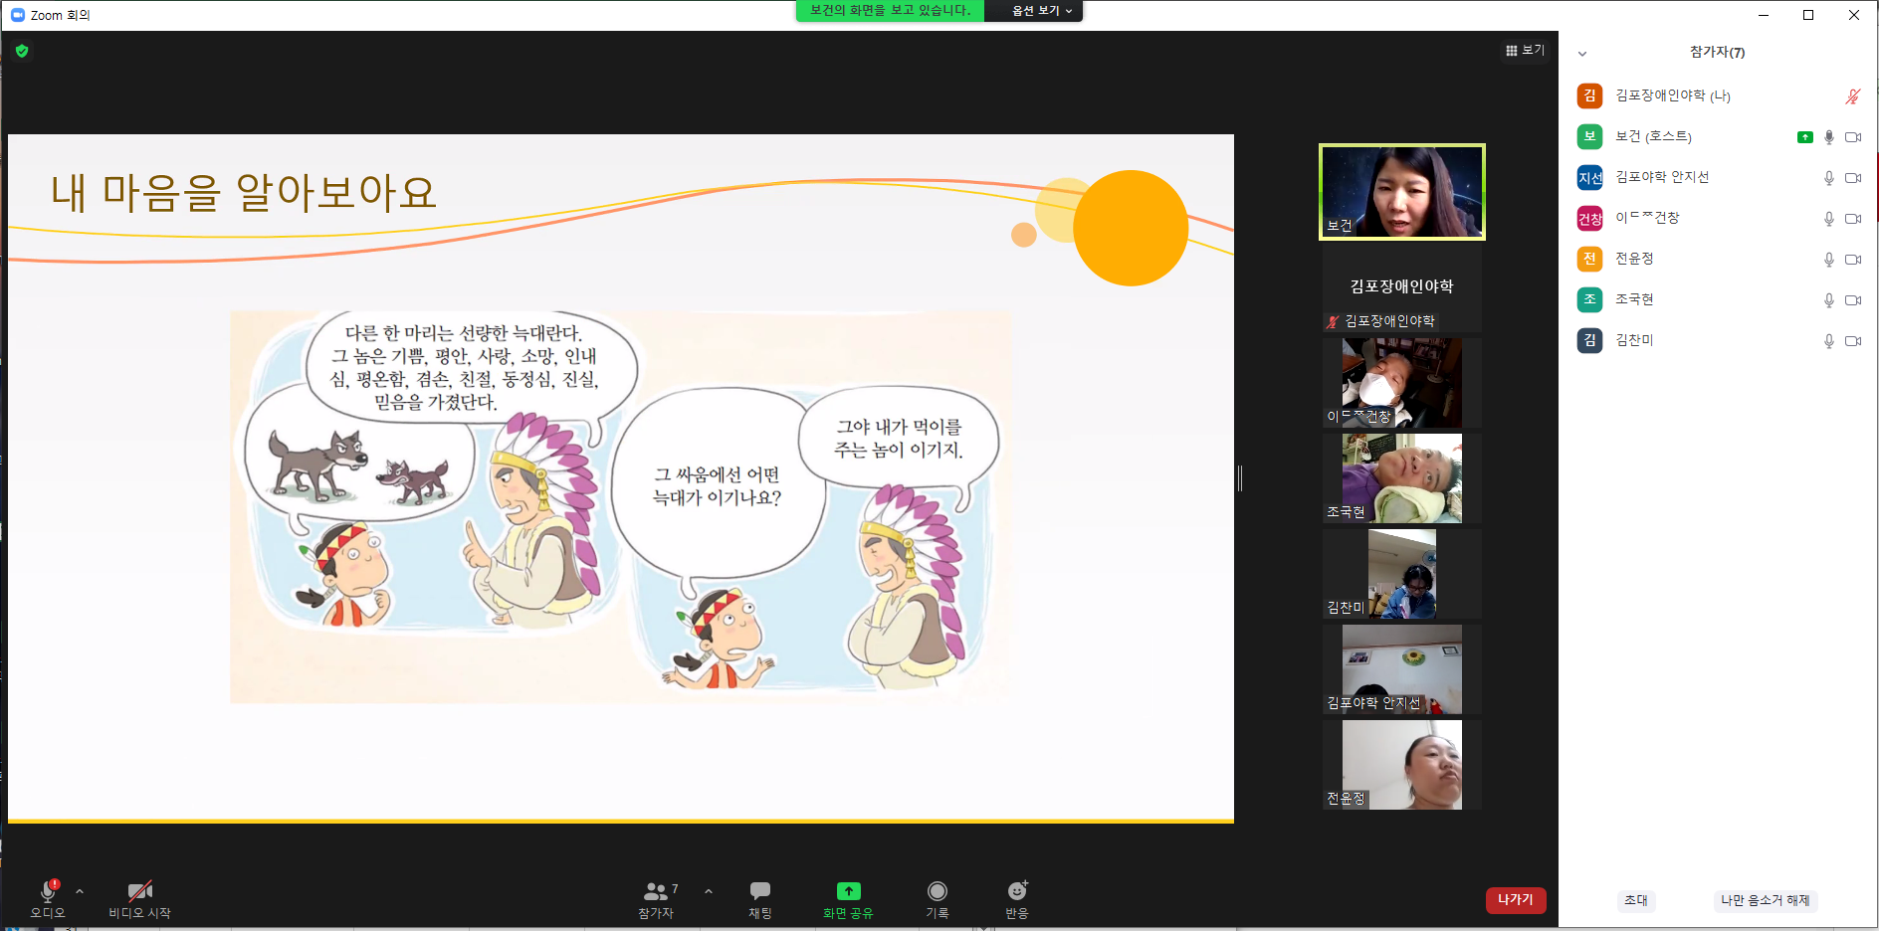Open the 옵션 보기 dropdown on the sharing bar
Screen dimensions: 1879x931
[x=1041, y=11]
